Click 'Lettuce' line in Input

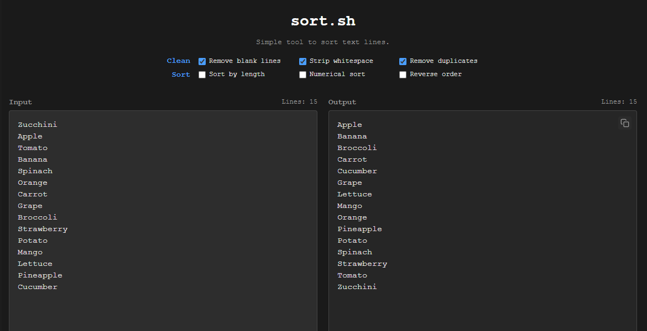click(x=35, y=264)
